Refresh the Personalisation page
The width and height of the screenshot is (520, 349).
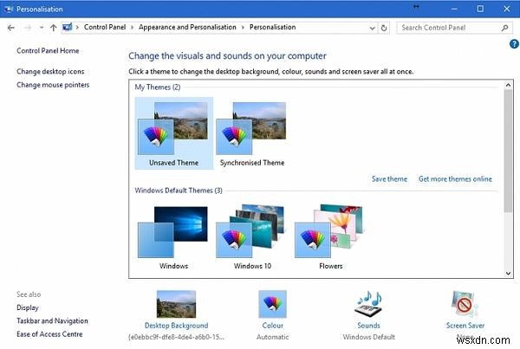[x=384, y=28]
